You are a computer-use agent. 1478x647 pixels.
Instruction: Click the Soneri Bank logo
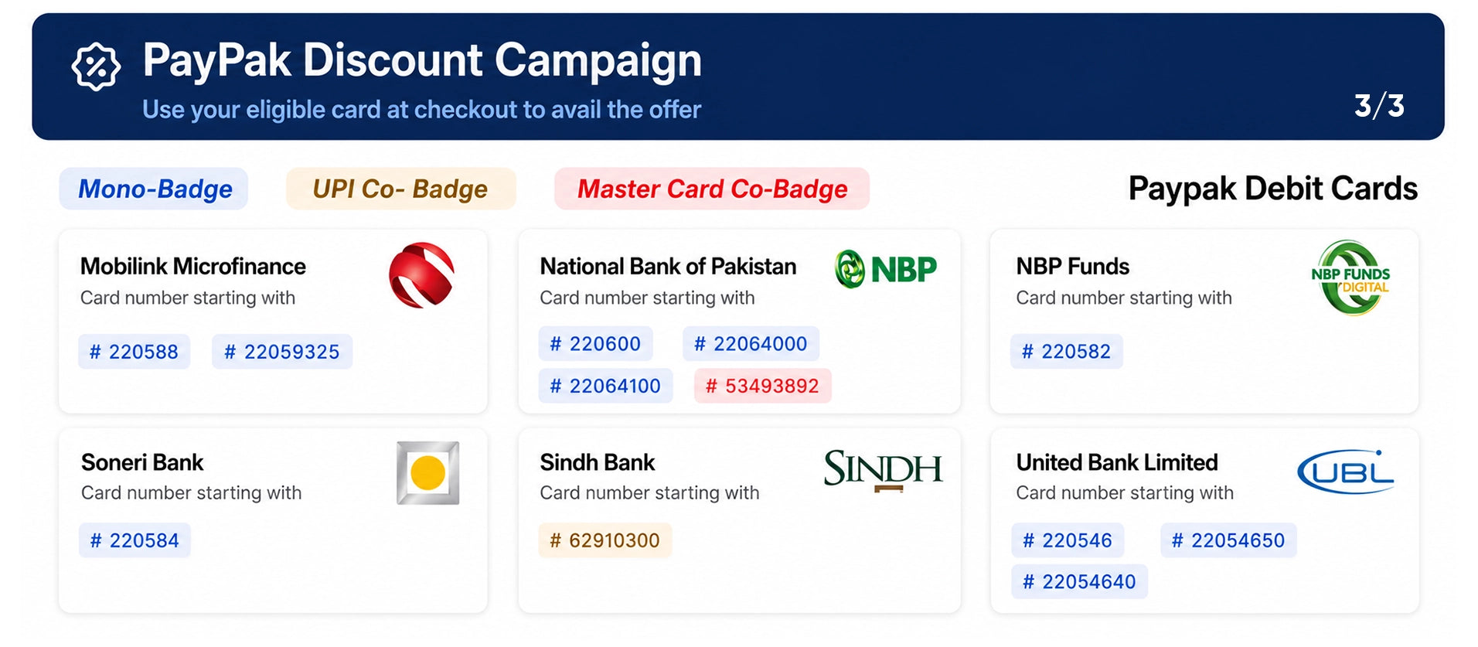[428, 473]
